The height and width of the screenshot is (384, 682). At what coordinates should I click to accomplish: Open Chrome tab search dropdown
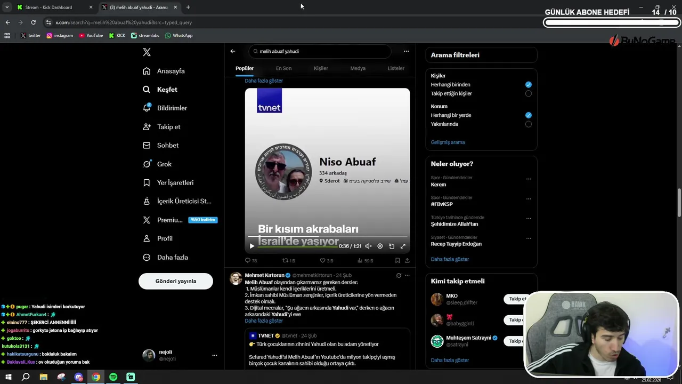coord(7,7)
